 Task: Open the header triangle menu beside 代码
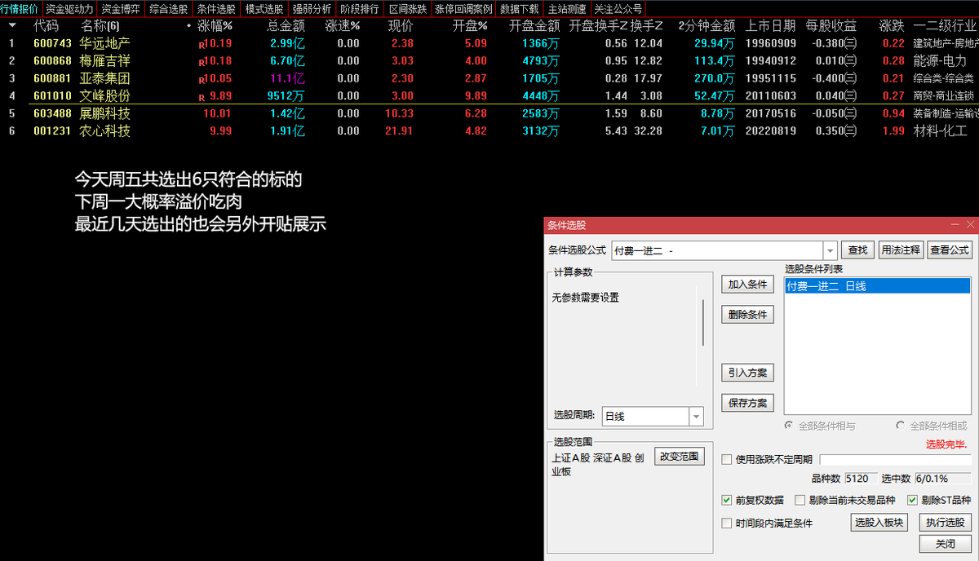11,25
